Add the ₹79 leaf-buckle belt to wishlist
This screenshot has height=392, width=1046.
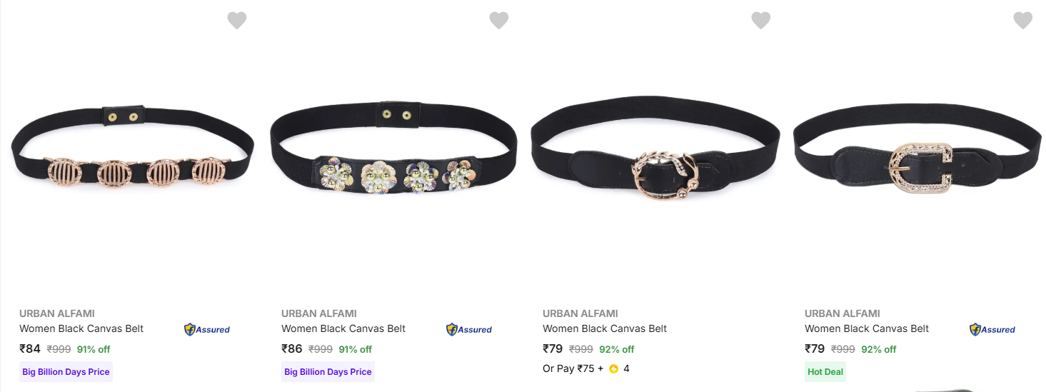point(761,21)
